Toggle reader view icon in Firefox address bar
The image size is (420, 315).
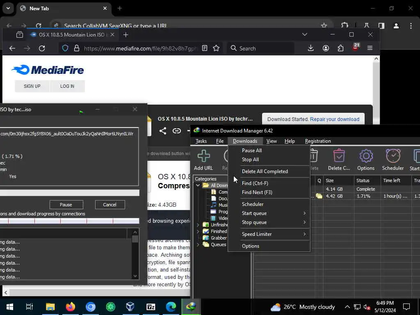point(205,48)
